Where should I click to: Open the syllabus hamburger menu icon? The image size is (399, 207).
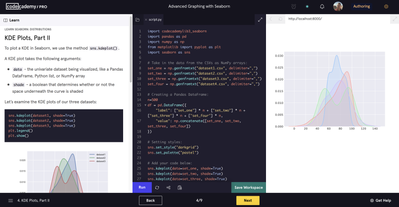[x=10, y=201]
